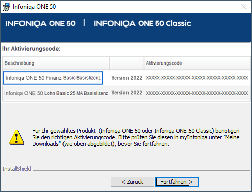
Task: Click Version 2022 in the Finanz row
Action: coord(127,78)
